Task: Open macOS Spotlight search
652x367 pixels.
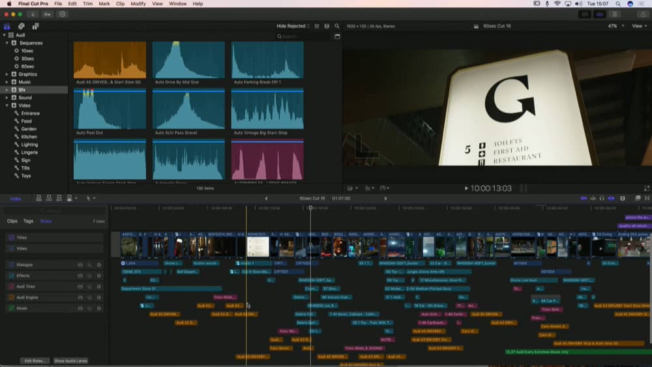Action: point(618,4)
